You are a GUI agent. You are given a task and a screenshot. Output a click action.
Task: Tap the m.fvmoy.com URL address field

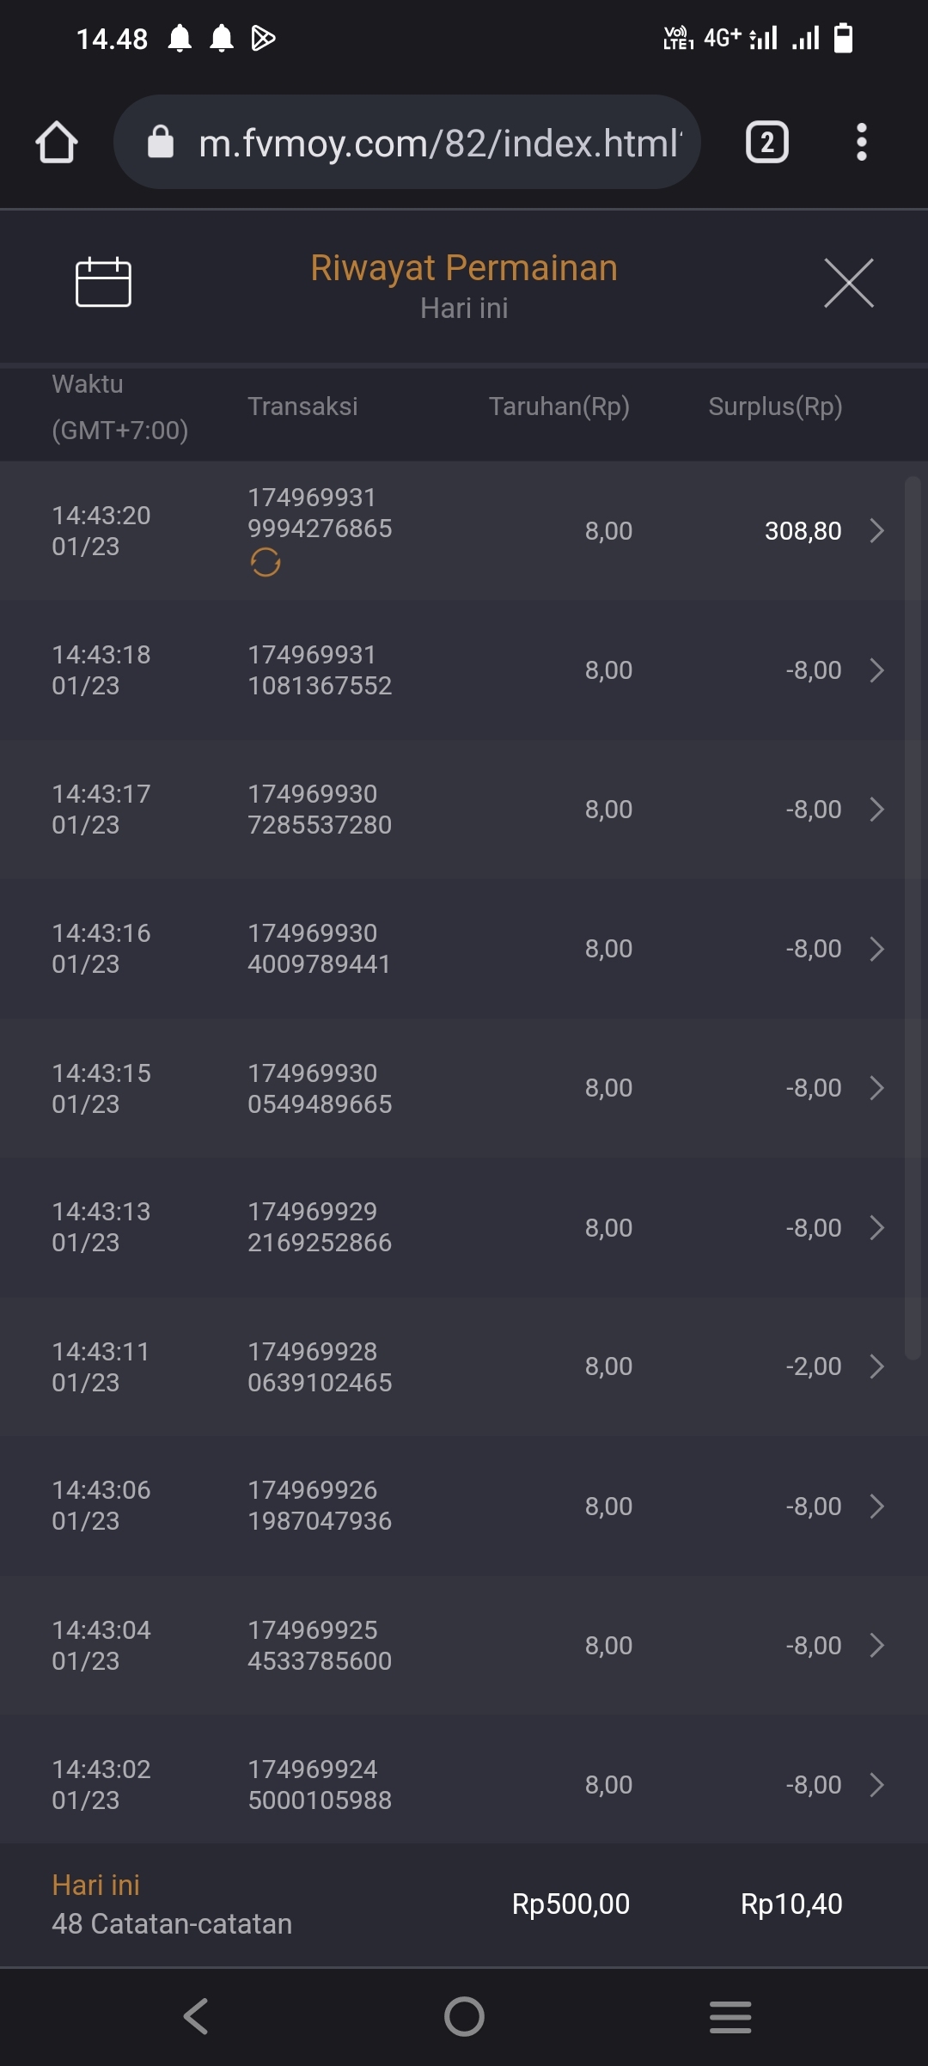pos(440,143)
